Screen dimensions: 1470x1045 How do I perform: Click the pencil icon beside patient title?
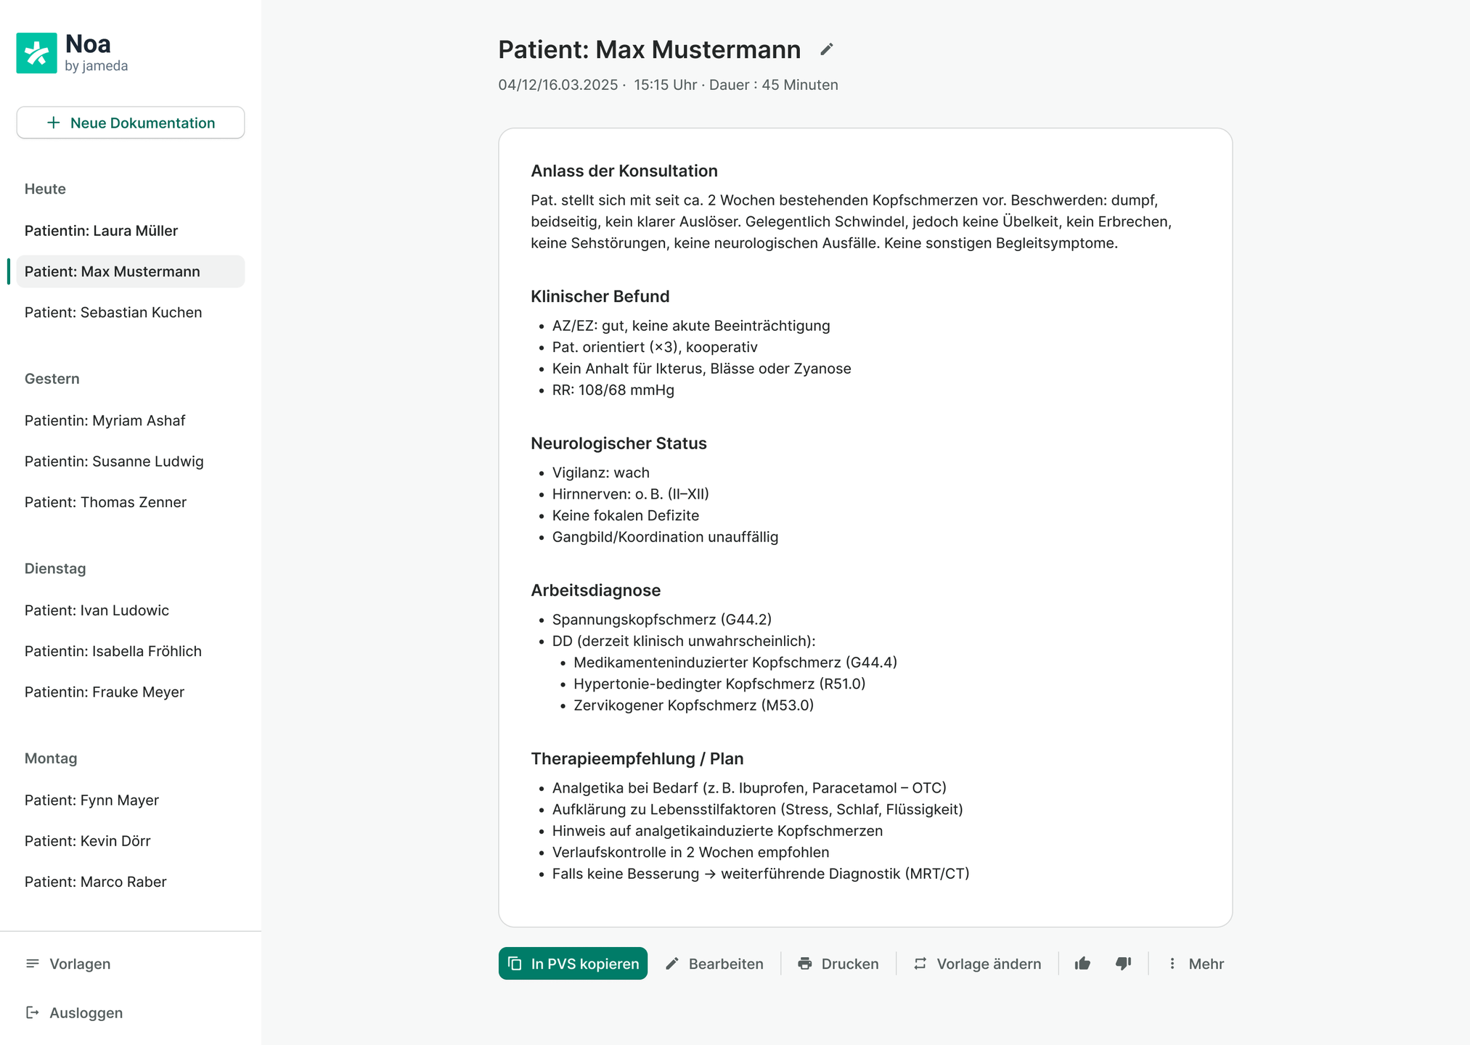tap(826, 49)
